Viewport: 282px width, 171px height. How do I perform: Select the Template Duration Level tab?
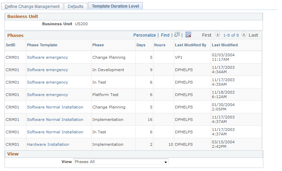tap(115, 6)
